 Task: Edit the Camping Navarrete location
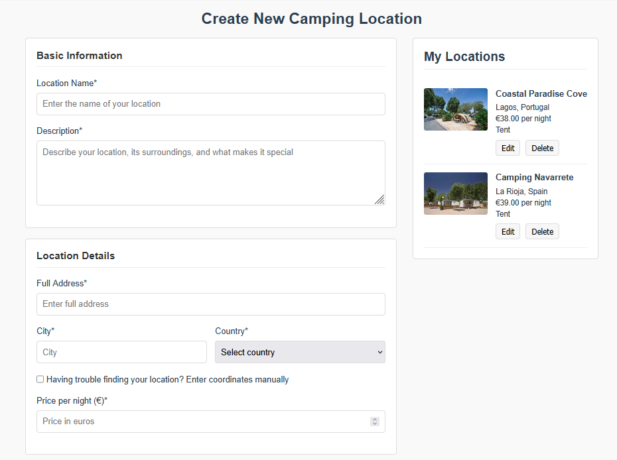click(x=508, y=231)
